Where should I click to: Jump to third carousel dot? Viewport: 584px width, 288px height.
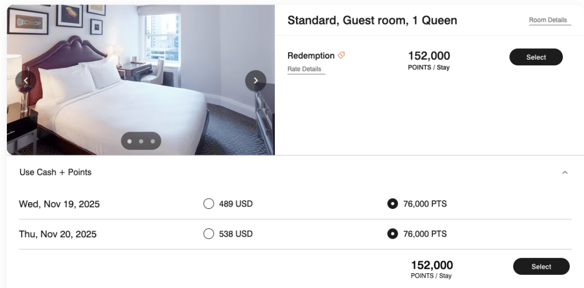[153, 141]
